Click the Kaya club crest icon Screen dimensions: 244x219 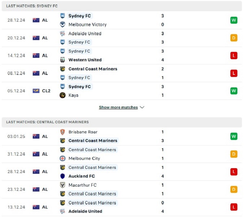(62, 95)
